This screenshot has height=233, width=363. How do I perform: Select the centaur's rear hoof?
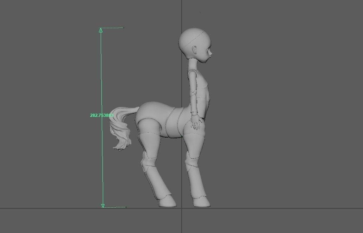coord(167,201)
